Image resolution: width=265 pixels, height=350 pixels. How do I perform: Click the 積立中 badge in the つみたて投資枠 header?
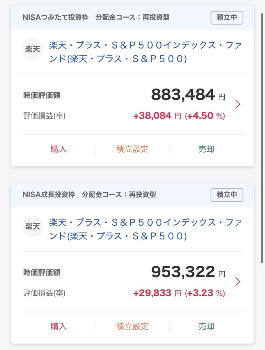(x=227, y=18)
